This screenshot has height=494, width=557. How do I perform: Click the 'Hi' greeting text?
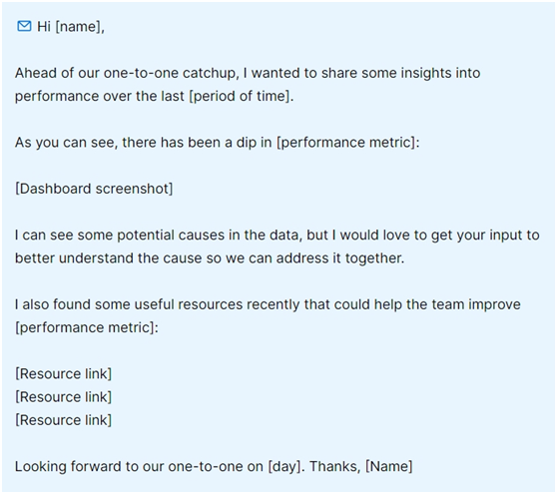(44, 27)
